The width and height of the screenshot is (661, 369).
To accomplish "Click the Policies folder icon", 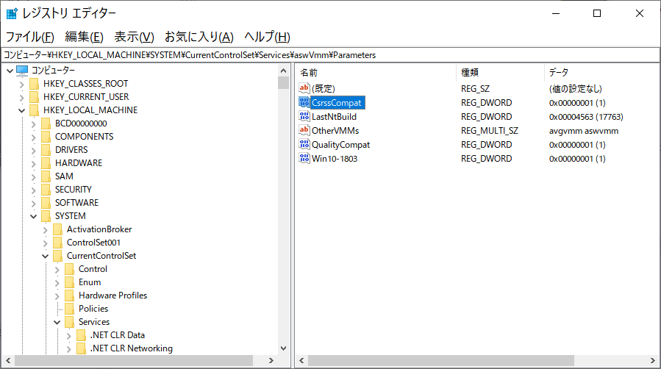I will [x=70, y=309].
